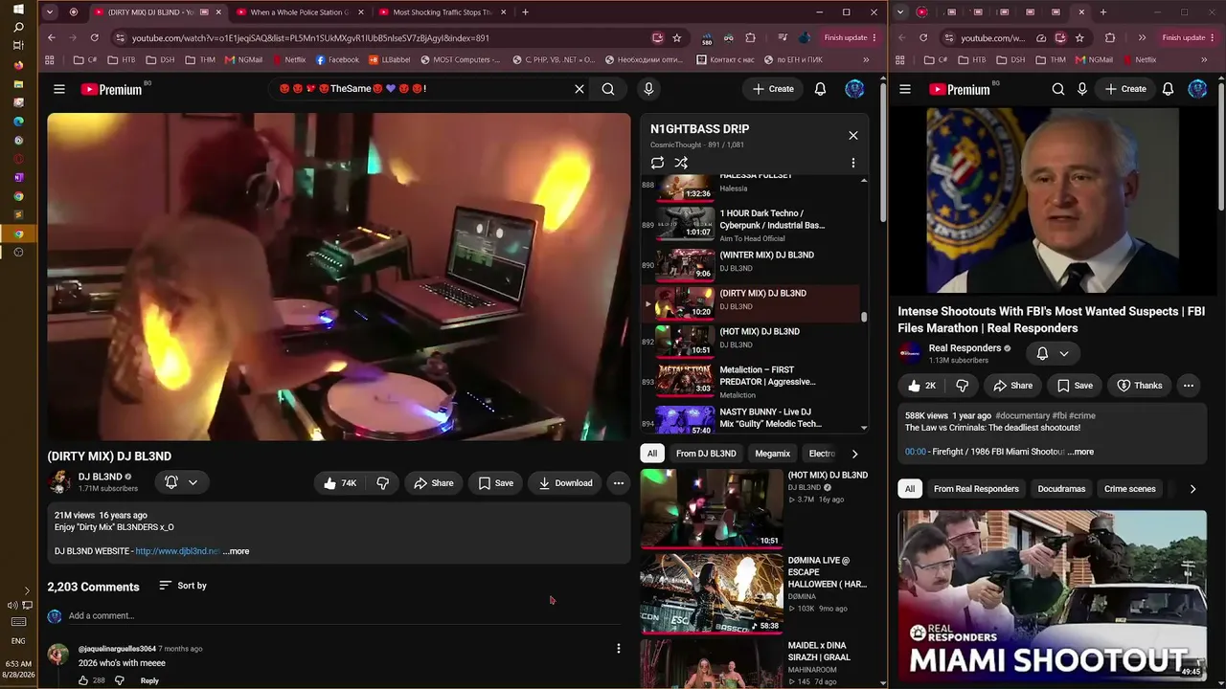Open the guide menu in the right YouTube window
The height and width of the screenshot is (689, 1226).
[905, 89]
